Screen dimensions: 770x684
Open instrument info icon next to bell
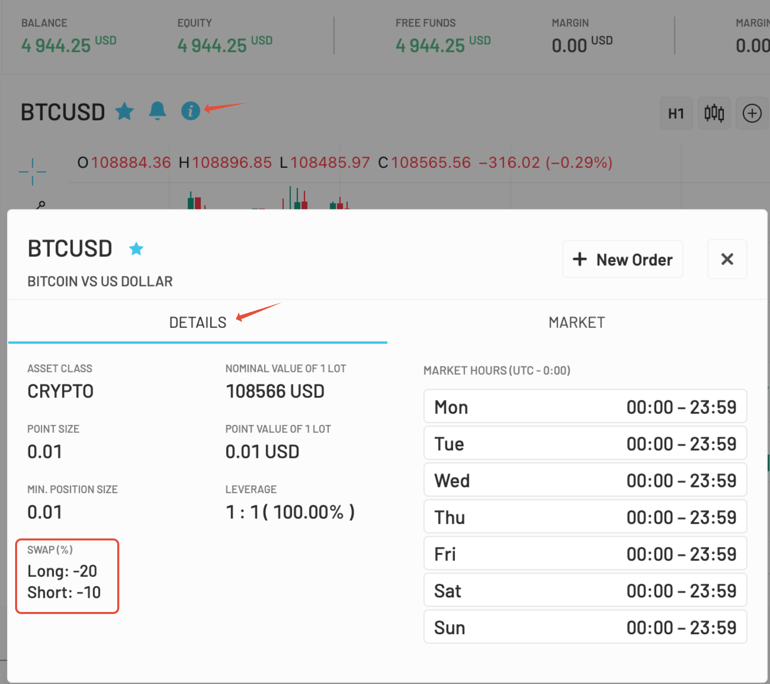point(190,111)
